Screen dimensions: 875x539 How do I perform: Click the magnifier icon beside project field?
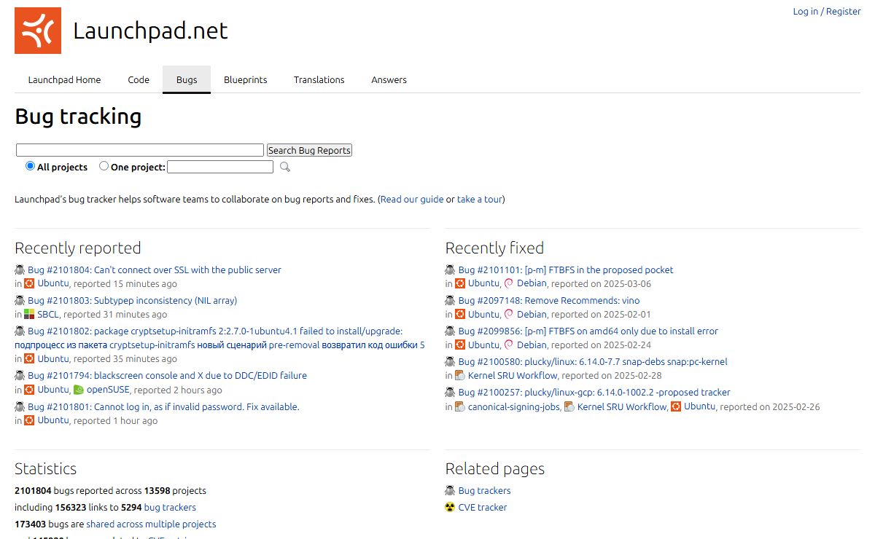[285, 167]
